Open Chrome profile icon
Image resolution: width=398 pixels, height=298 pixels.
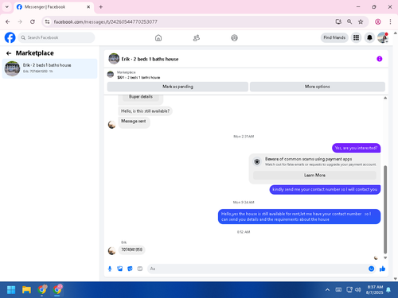coord(378,21)
